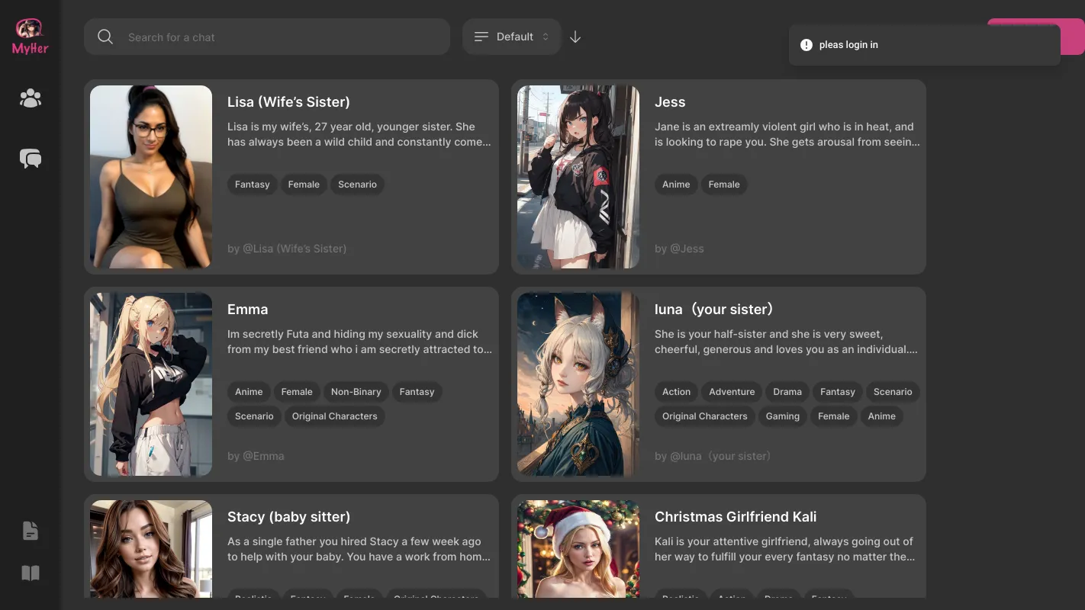Click the Non-Binary tag on Emma's card

[x=356, y=392]
